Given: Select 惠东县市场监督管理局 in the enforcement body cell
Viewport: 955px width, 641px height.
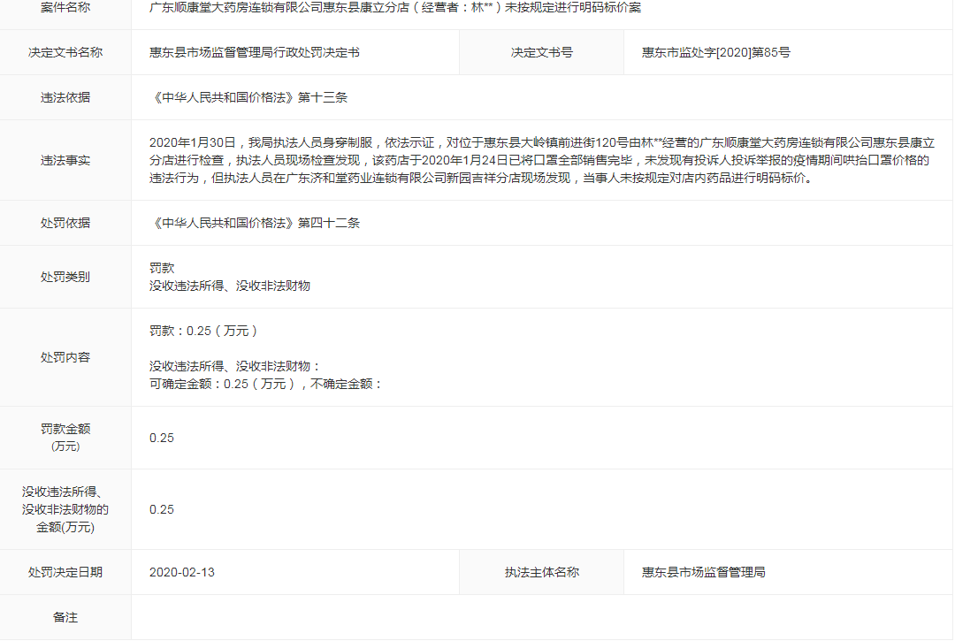Looking at the screenshot, I should [x=704, y=572].
